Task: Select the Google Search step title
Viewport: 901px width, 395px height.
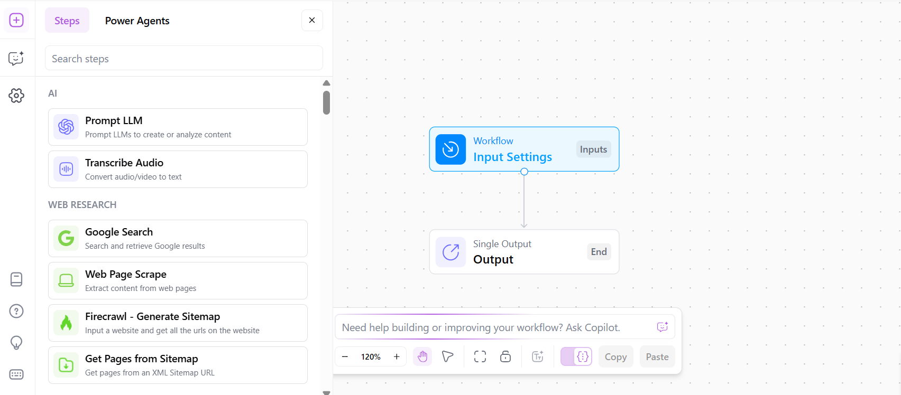Action: [x=119, y=232]
